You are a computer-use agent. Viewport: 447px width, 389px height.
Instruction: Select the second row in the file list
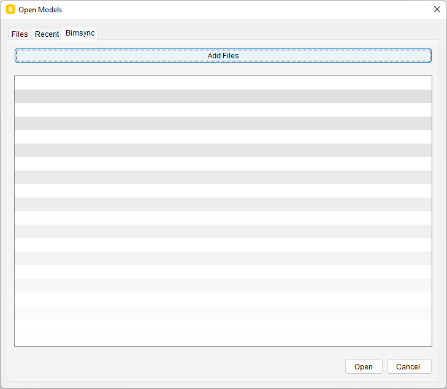pyautogui.click(x=223, y=96)
